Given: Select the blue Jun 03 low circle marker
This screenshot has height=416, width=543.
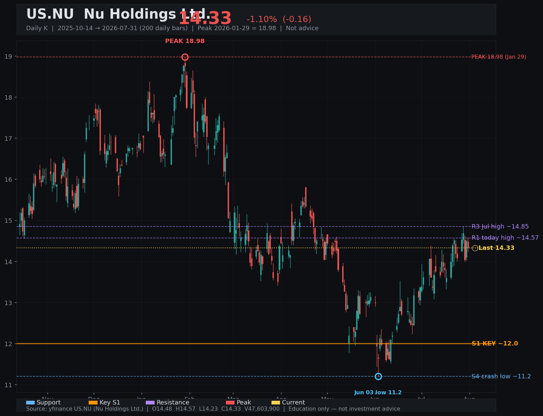Looking at the screenshot, I should point(378,376).
